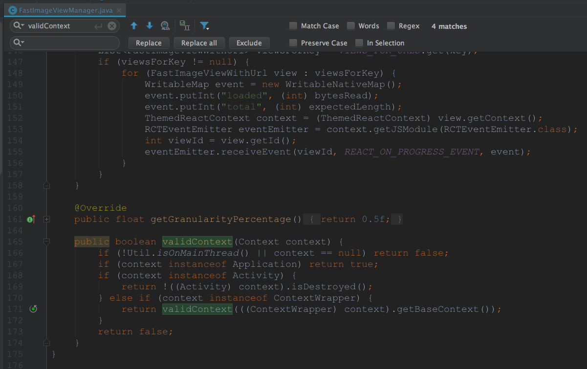Enable the Match Case checkbox
The height and width of the screenshot is (369, 587).
293,26
